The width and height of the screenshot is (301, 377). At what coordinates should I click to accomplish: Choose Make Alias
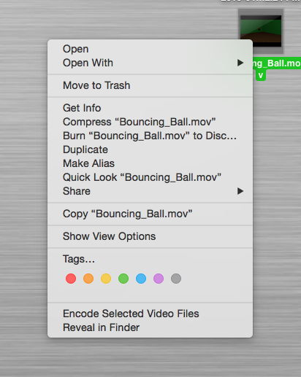click(x=150, y=163)
